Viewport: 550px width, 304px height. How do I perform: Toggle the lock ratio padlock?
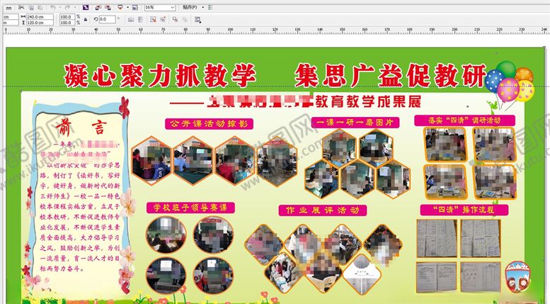point(86,19)
